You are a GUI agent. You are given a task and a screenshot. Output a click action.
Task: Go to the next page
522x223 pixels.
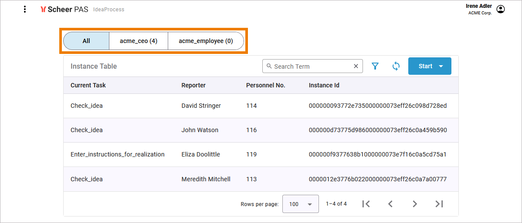point(415,204)
